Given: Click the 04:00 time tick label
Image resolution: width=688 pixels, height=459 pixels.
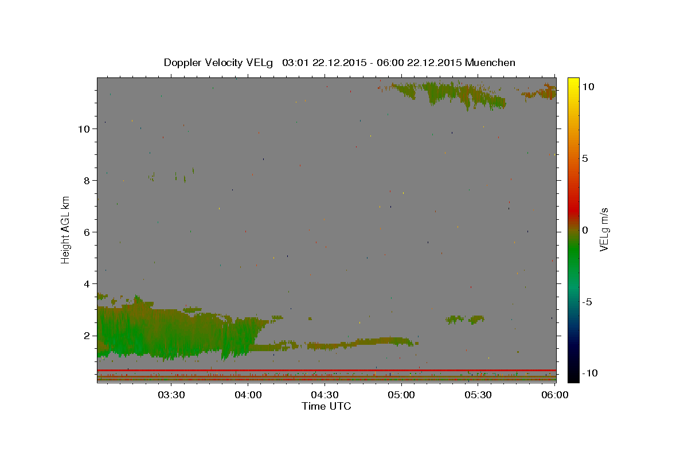Looking at the screenshot, I should (x=248, y=395).
